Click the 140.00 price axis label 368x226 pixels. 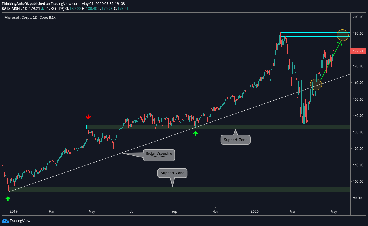(358, 116)
